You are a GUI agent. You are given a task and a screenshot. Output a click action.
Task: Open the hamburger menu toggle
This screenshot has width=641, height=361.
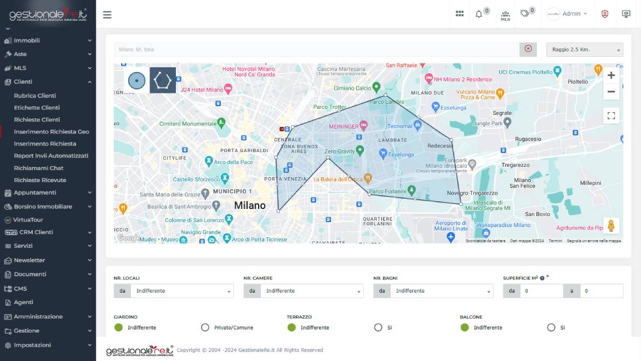(x=107, y=15)
